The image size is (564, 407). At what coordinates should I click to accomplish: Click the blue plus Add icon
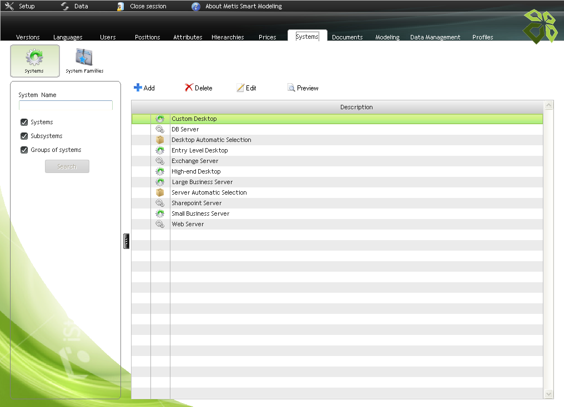[138, 87]
